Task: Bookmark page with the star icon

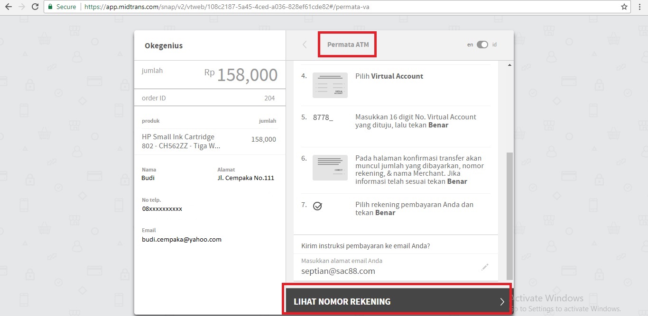Action: point(624,7)
